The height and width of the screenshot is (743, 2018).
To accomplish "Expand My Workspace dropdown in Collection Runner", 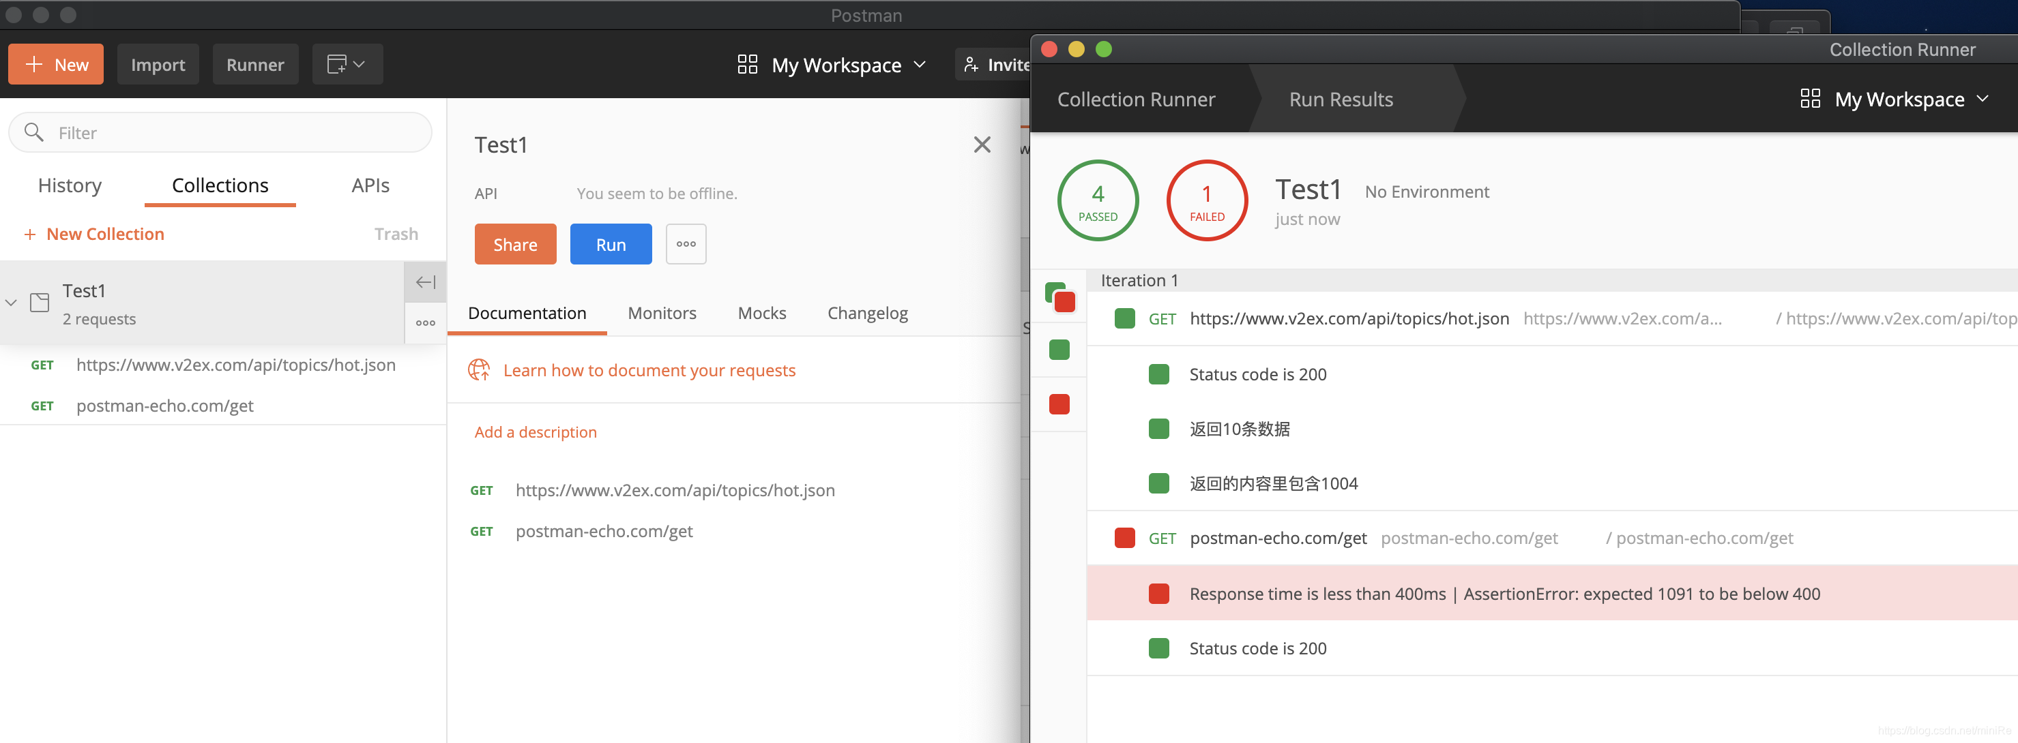I will (x=1910, y=100).
